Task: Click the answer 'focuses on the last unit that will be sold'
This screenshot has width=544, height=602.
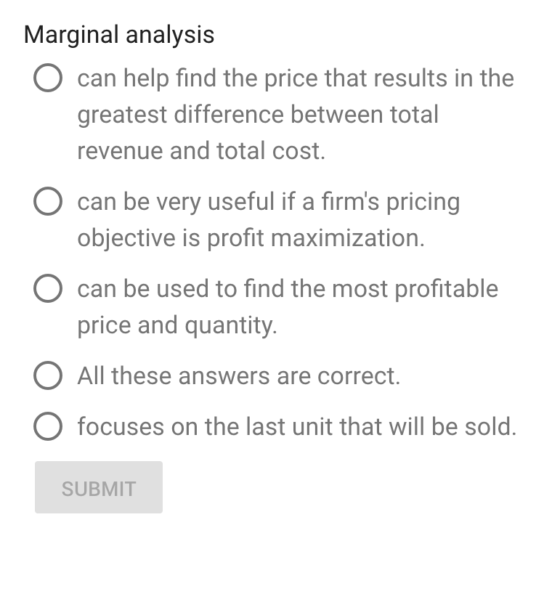Action: coord(296,427)
